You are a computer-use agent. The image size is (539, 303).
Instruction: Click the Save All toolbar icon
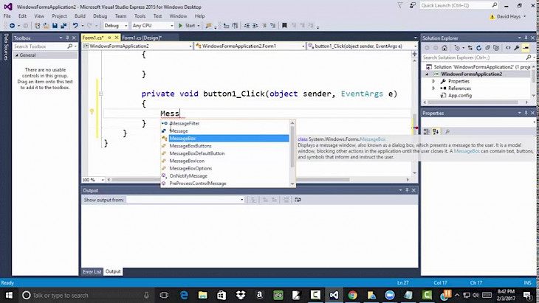[x=63, y=26]
